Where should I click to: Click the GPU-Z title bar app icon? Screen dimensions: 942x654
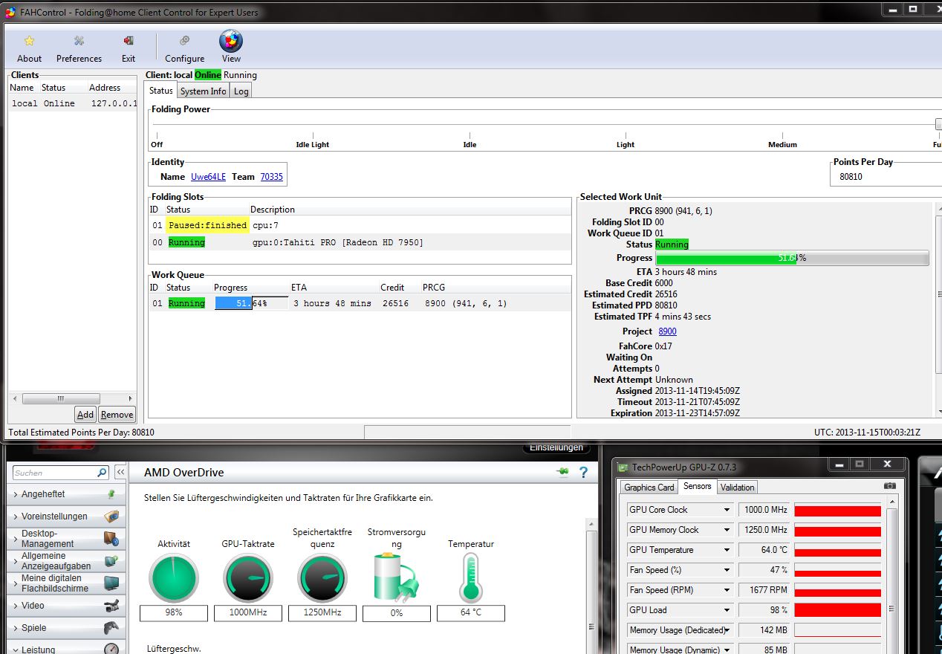point(623,467)
